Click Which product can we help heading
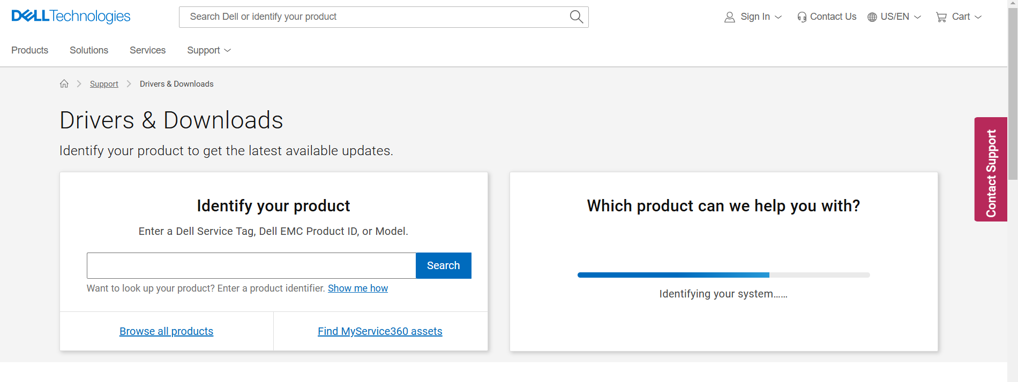1018x382 pixels. [x=723, y=206]
